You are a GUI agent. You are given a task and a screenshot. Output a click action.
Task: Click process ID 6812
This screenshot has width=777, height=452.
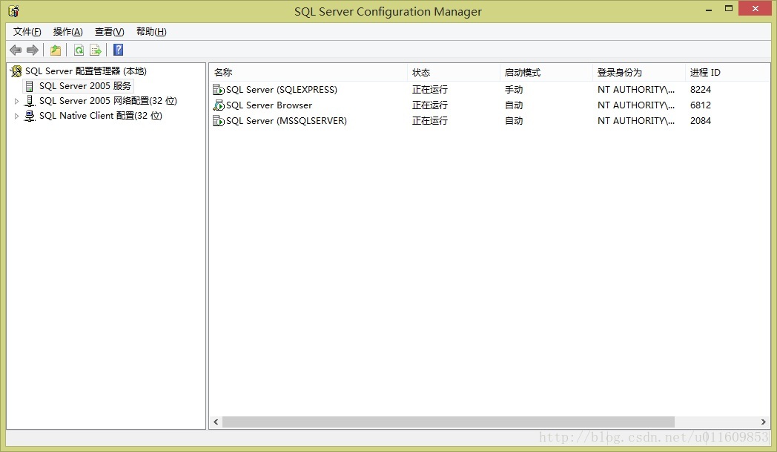(x=701, y=105)
